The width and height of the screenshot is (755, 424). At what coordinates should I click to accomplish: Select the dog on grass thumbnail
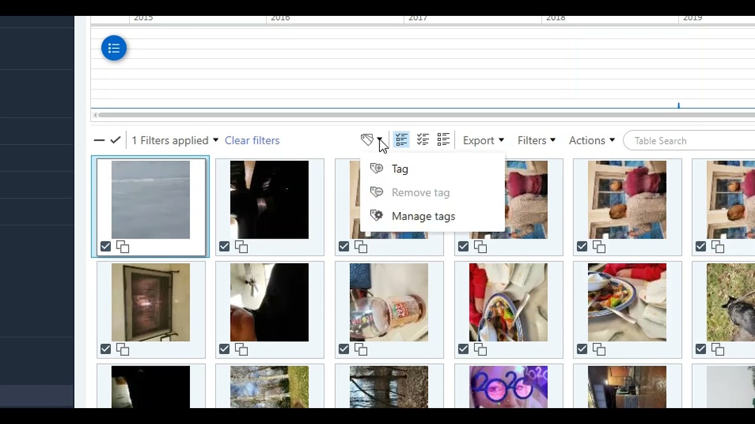click(x=731, y=302)
